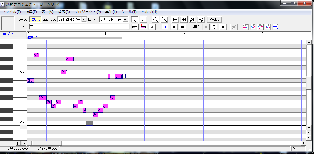Insert a rest with +R icon
The image size is (314, 154).
pos(152,27)
